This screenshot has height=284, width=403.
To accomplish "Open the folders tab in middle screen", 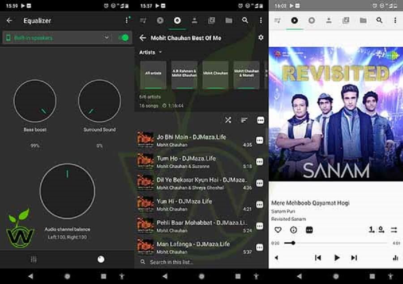I will coord(229,21).
